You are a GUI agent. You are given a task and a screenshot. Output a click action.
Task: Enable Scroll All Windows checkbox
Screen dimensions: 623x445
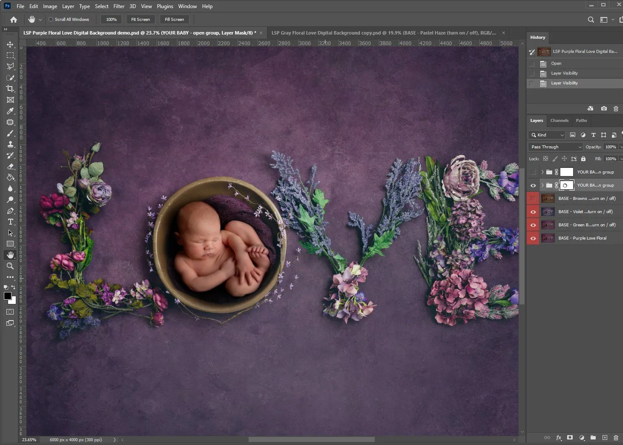pos(51,19)
